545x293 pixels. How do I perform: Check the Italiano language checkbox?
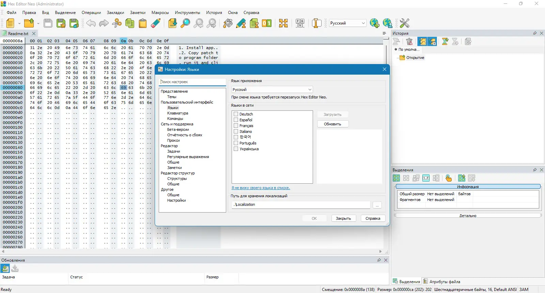click(x=236, y=131)
